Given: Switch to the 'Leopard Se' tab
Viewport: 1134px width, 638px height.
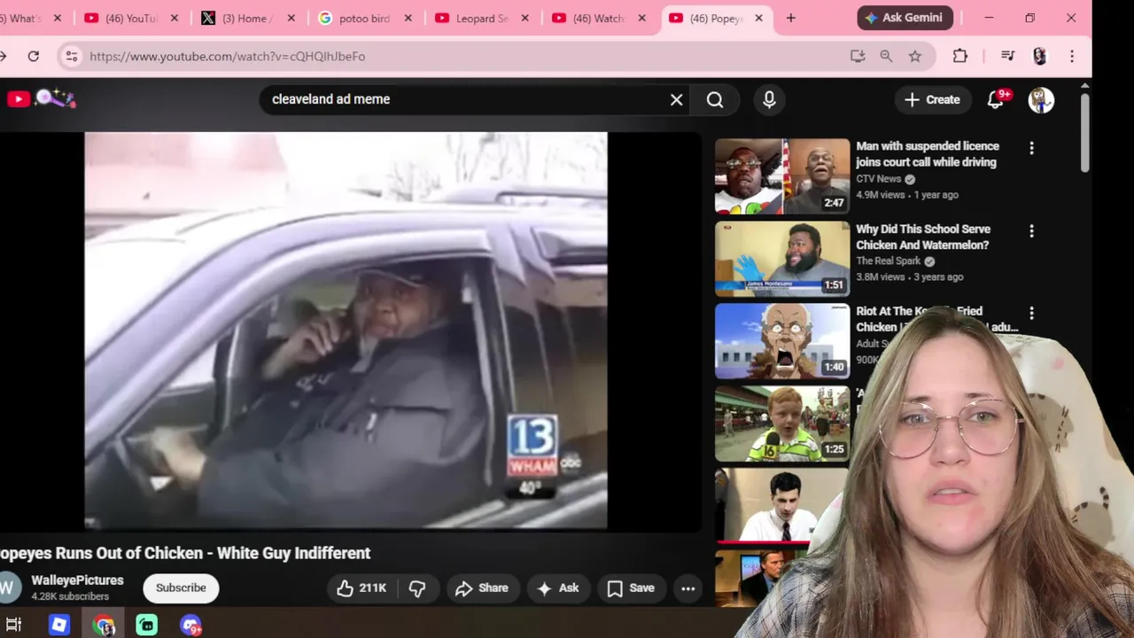Looking at the screenshot, I should [x=481, y=18].
